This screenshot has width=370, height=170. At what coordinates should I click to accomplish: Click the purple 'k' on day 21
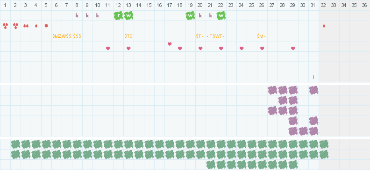coord(211,15)
